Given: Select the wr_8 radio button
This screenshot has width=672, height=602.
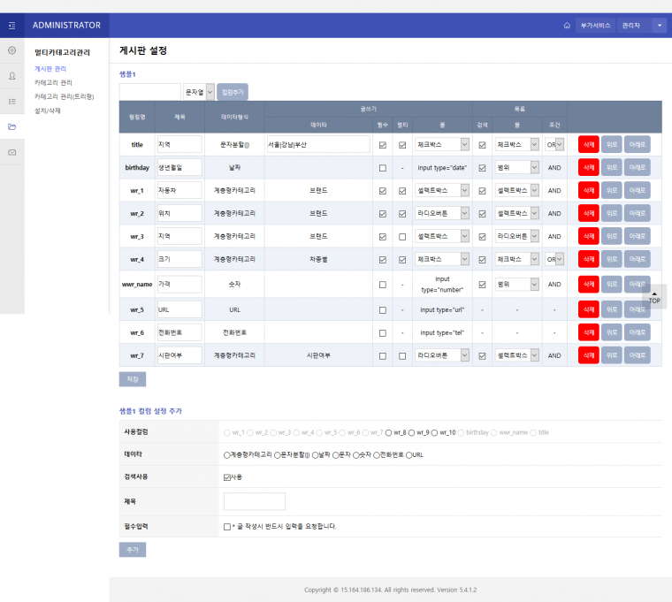Looking at the screenshot, I should click(x=389, y=432).
